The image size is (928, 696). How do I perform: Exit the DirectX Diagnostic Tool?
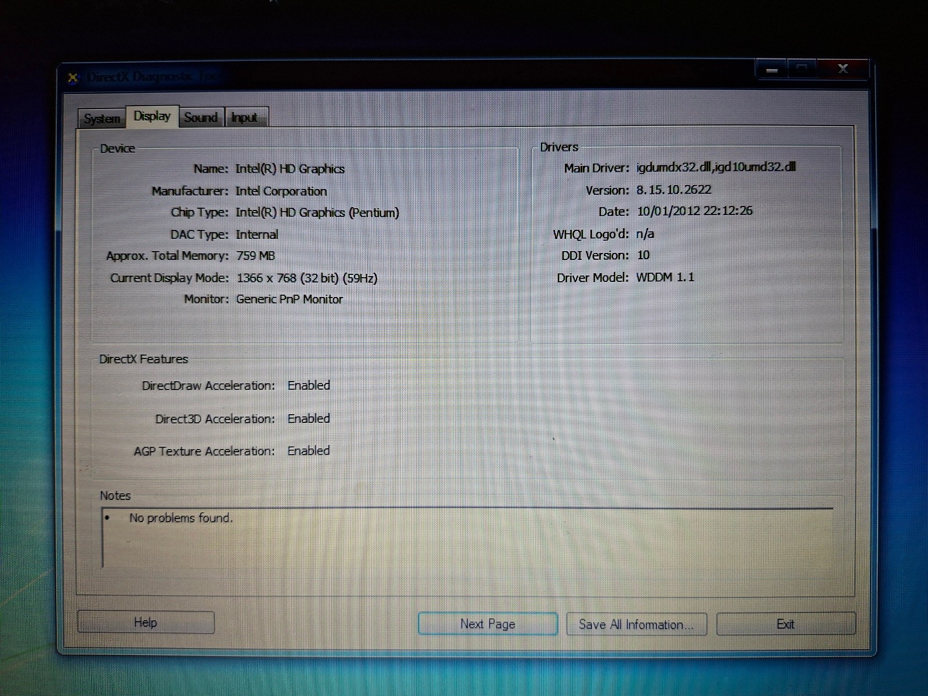tap(786, 624)
